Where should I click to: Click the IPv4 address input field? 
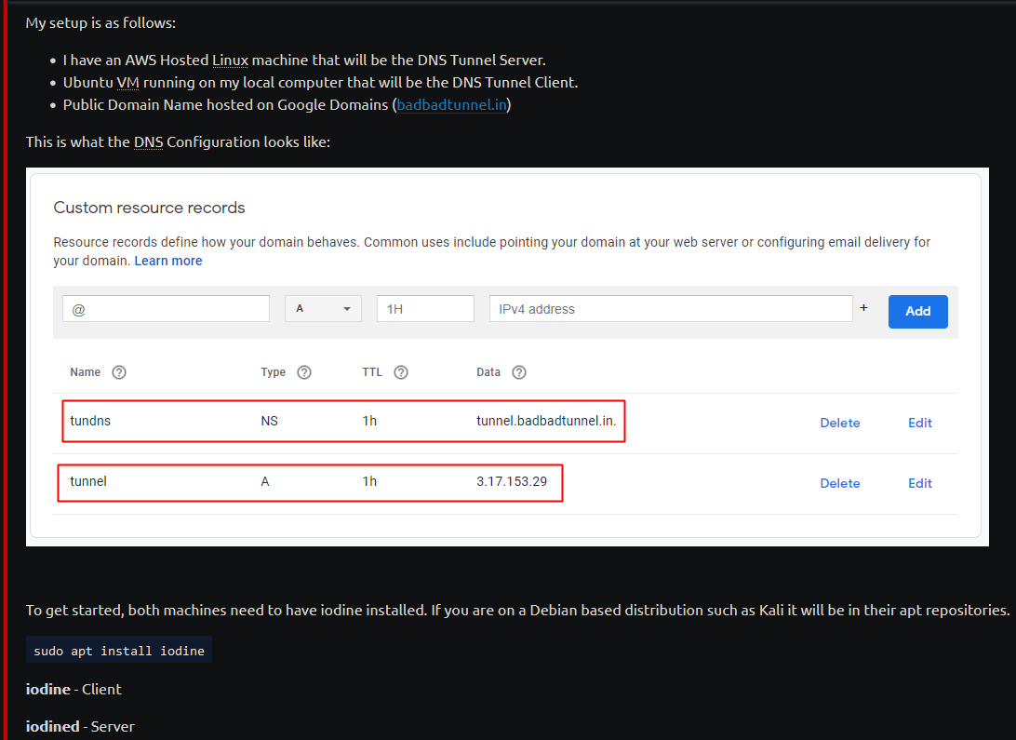671,309
